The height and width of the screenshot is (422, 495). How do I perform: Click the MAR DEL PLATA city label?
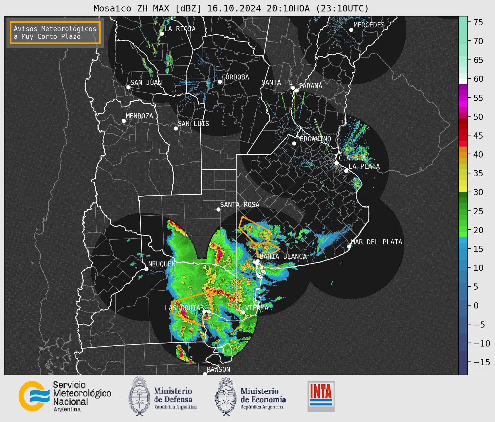click(x=377, y=242)
